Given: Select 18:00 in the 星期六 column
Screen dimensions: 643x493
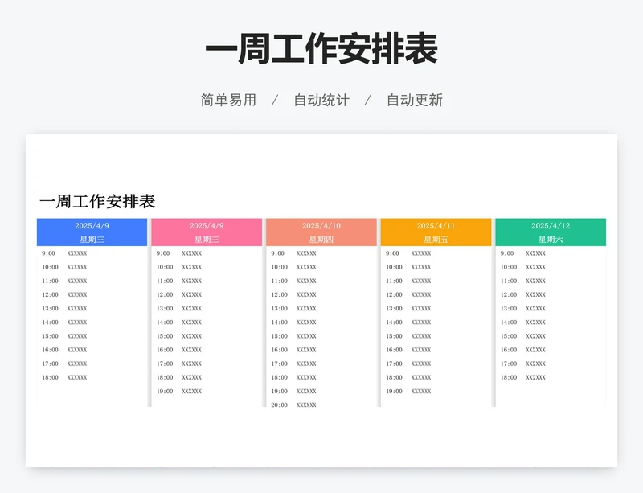Looking at the screenshot, I should [509, 377].
